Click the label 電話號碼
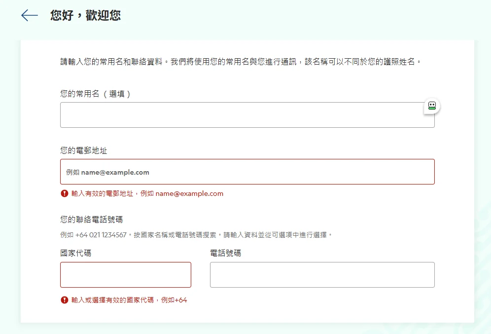 (x=225, y=253)
